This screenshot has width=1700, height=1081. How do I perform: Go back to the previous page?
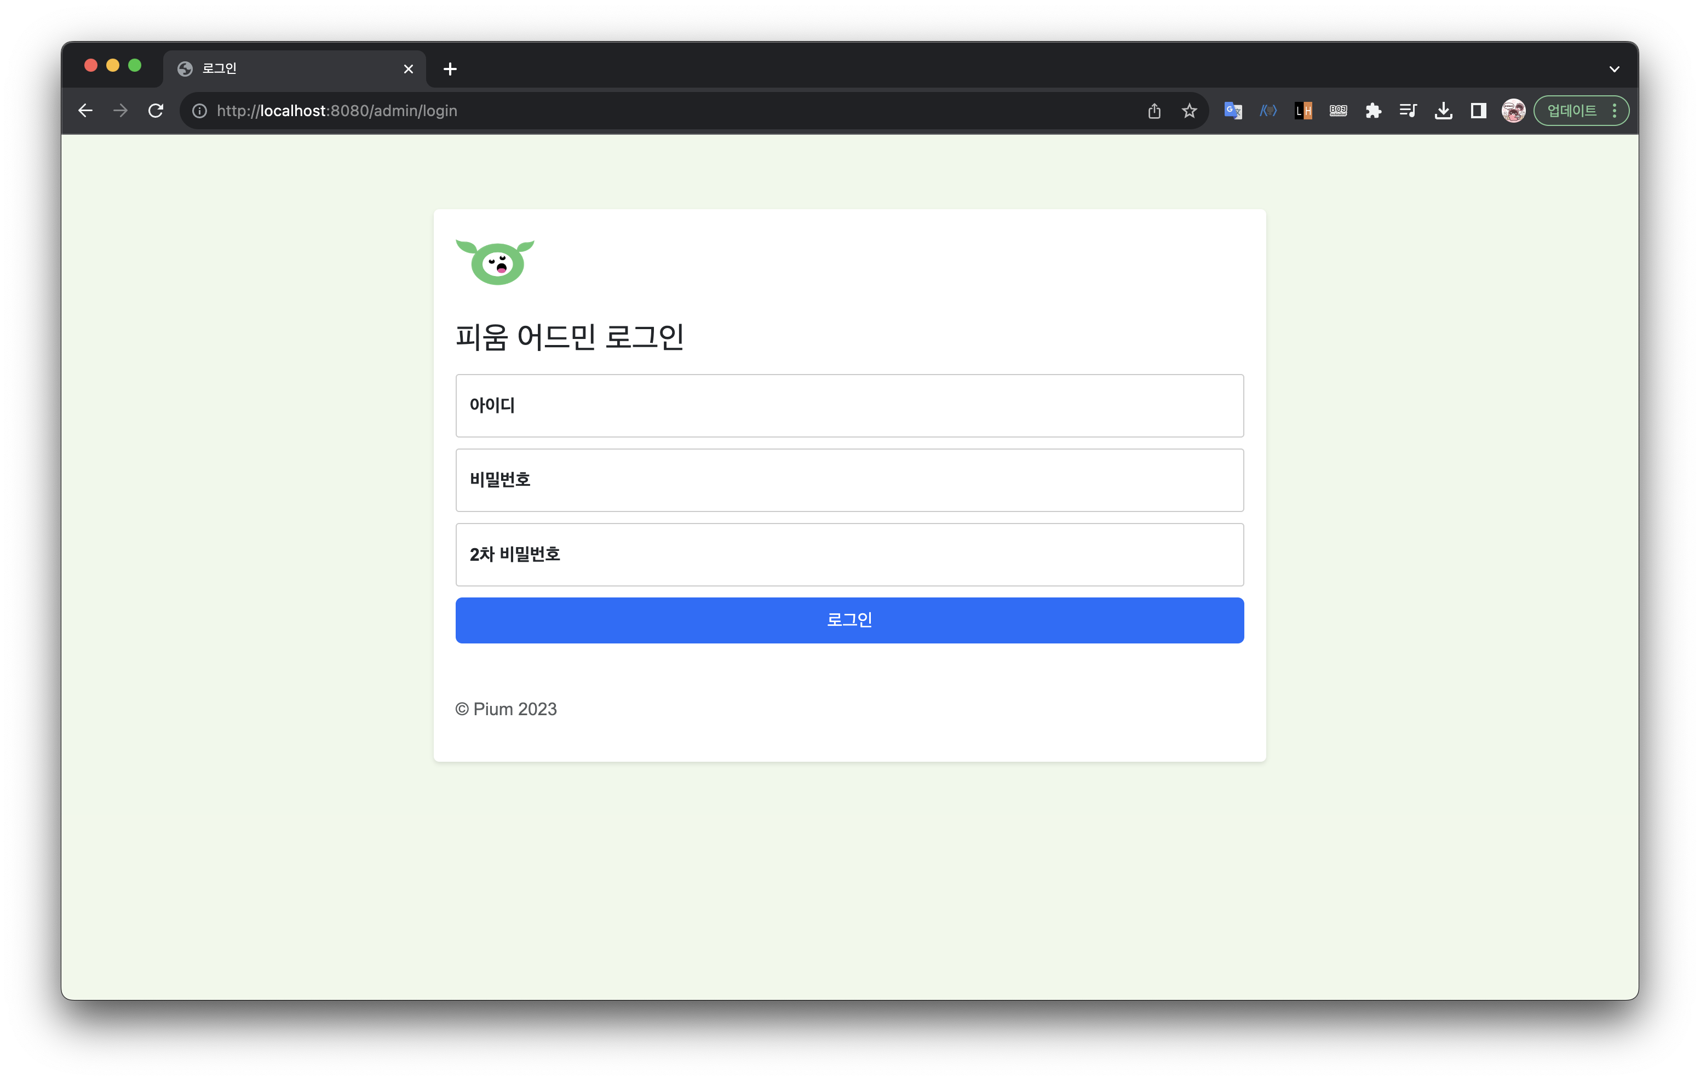pos(85,111)
